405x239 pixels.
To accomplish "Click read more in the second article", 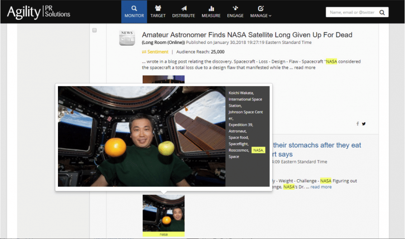I will coord(321,187).
